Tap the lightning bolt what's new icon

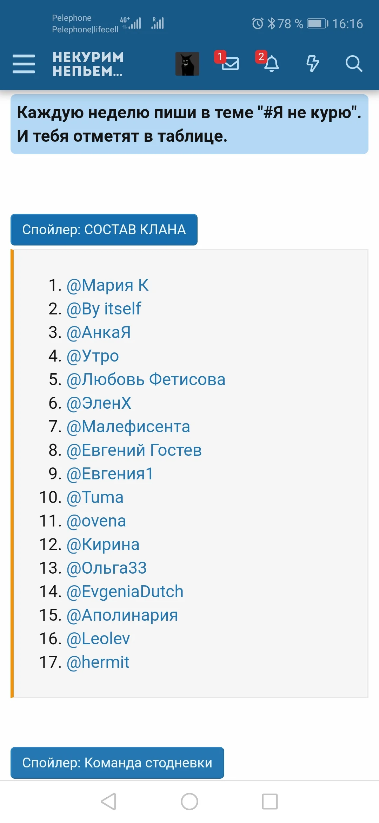(312, 64)
